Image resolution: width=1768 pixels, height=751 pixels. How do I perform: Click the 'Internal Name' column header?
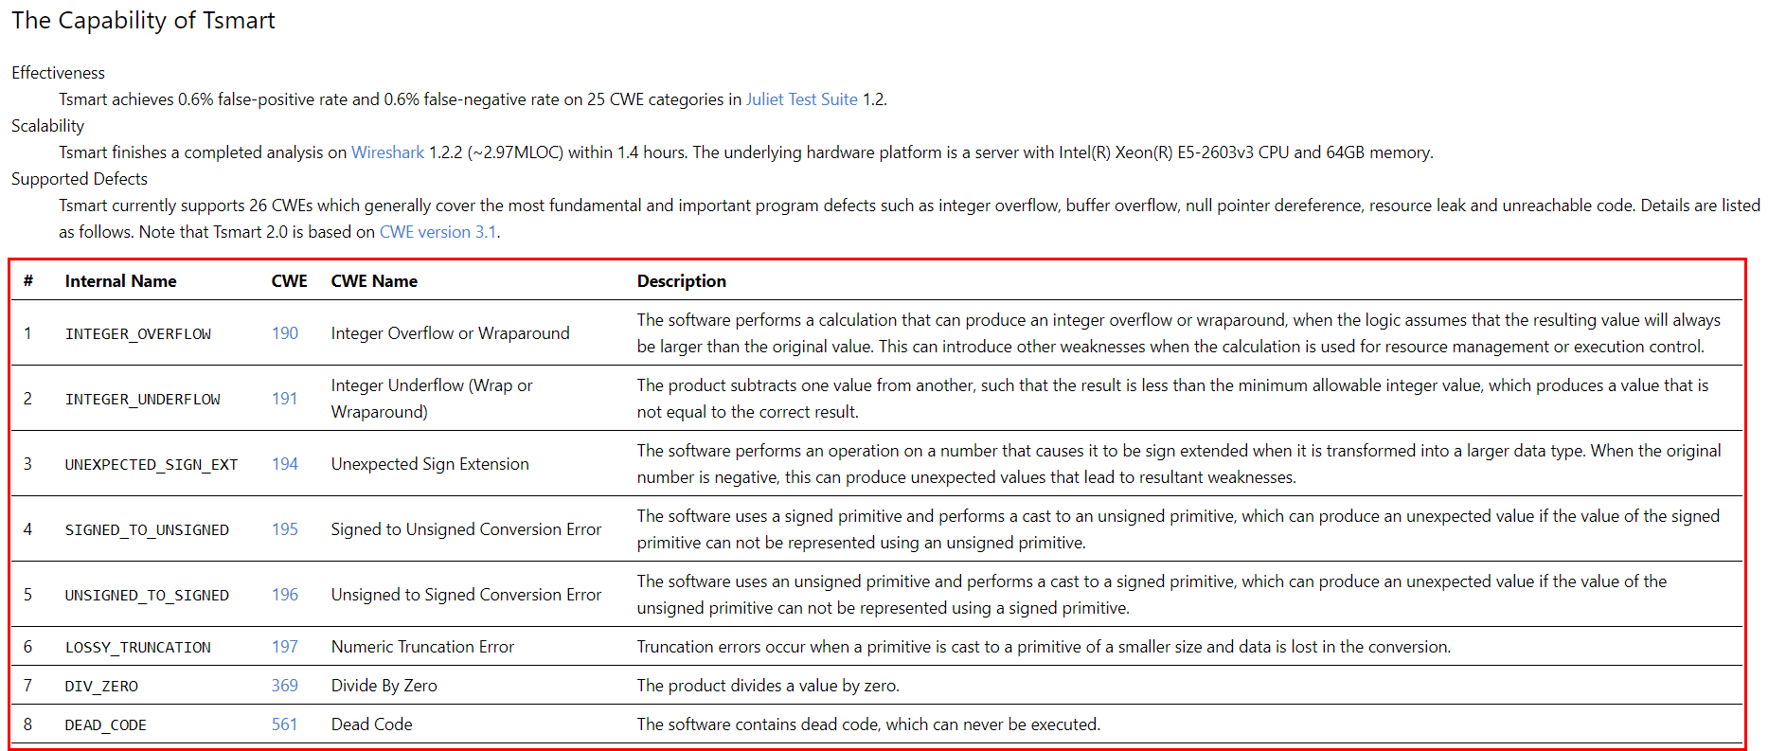click(120, 281)
